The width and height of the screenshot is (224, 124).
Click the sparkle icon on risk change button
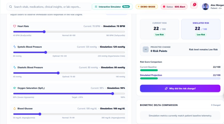click(166, 88)
